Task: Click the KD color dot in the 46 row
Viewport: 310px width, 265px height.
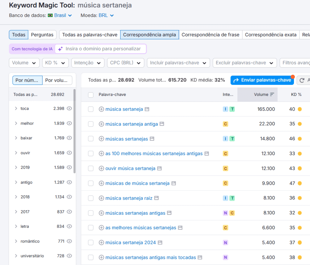Action: (300, 139)
